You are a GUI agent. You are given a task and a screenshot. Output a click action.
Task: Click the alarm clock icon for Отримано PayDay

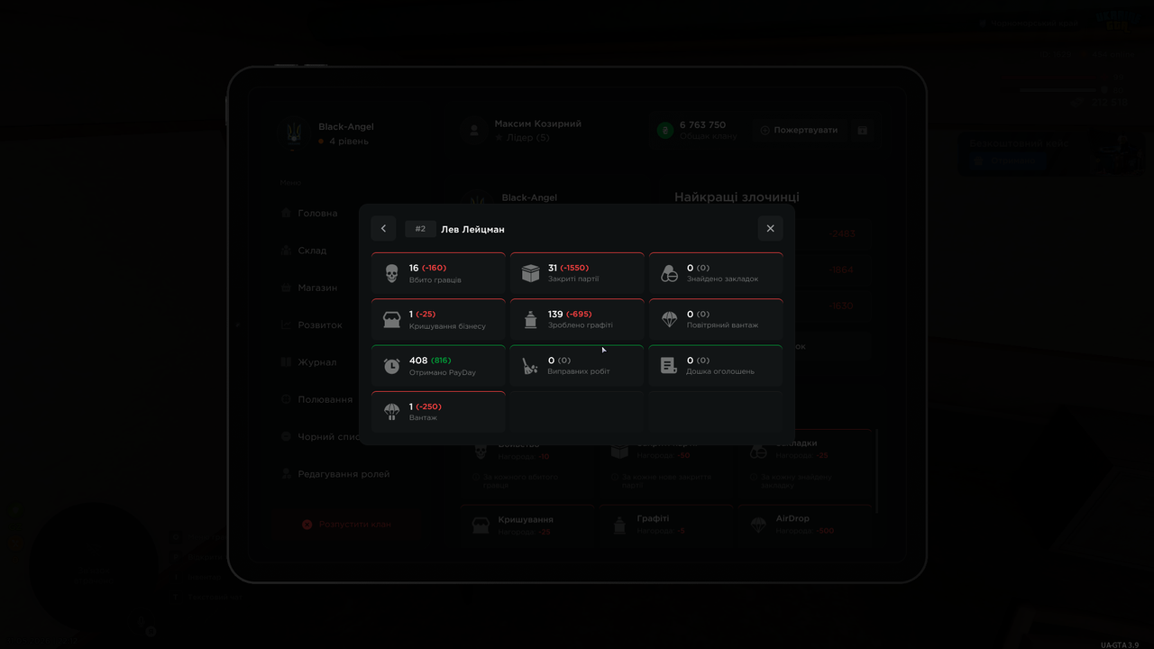pos(391,366)
